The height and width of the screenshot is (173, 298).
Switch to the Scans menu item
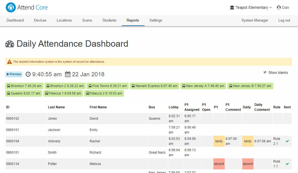pos(87,20)
